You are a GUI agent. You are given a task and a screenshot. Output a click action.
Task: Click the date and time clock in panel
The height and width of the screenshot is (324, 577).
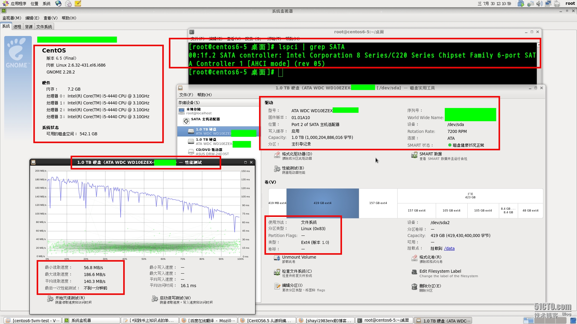coord(494,4)
